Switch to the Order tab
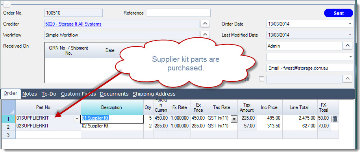Screen dimensions: 363x155 coord(11,93)
